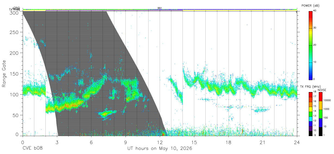Click the 'CPID' label at top left
This screenshot has width=334, height=154.
point(17,8)
